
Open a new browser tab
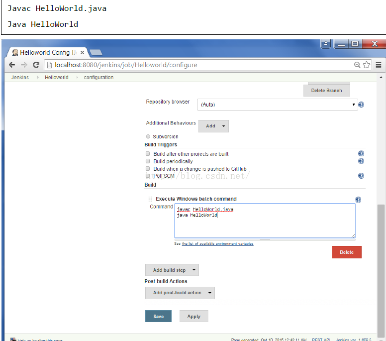pyautogui.click(x=96, y=52)
